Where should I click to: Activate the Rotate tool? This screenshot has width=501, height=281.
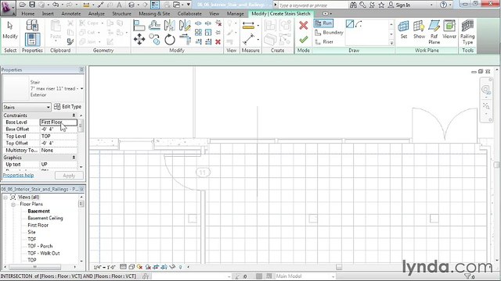pyautogui.click(x=170, y=40)
